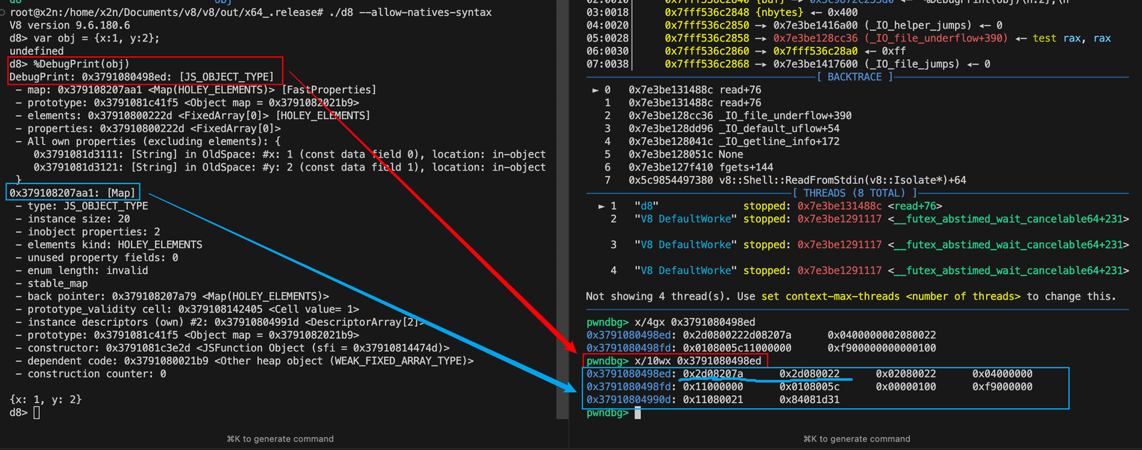Click the BACKTRACE section header
This screenshot has height=450, width=1142.
[x=854, y=77]
